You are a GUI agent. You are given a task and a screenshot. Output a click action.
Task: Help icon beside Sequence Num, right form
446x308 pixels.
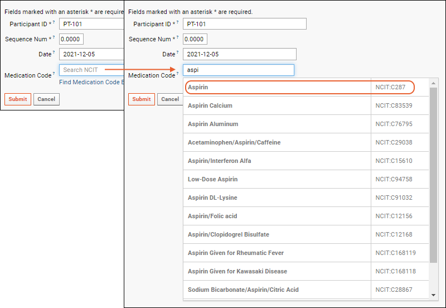(177, 37)
